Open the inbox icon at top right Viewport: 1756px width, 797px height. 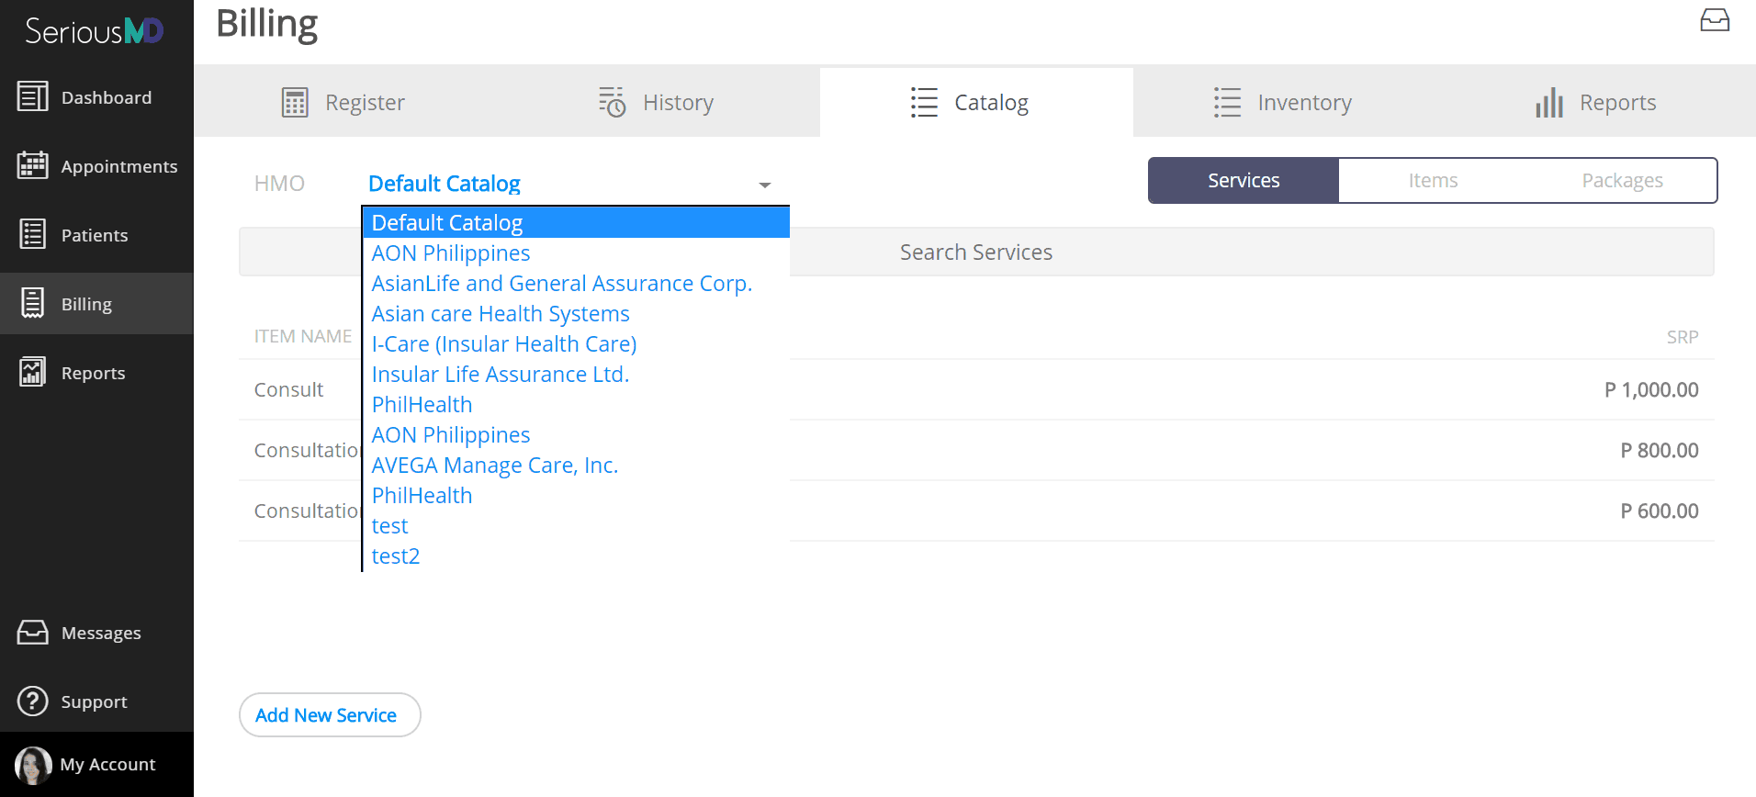pyautogui.click(x=1715, y=20)
